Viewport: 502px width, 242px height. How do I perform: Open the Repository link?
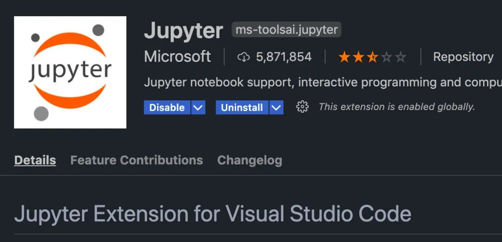[x=463, y=57]
